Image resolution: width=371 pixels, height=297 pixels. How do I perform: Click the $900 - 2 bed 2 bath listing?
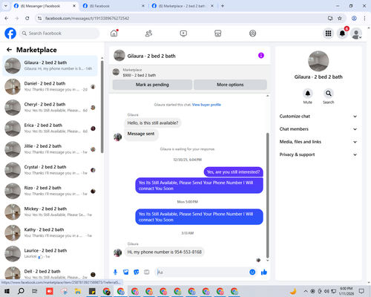click(x=139, y=75)
